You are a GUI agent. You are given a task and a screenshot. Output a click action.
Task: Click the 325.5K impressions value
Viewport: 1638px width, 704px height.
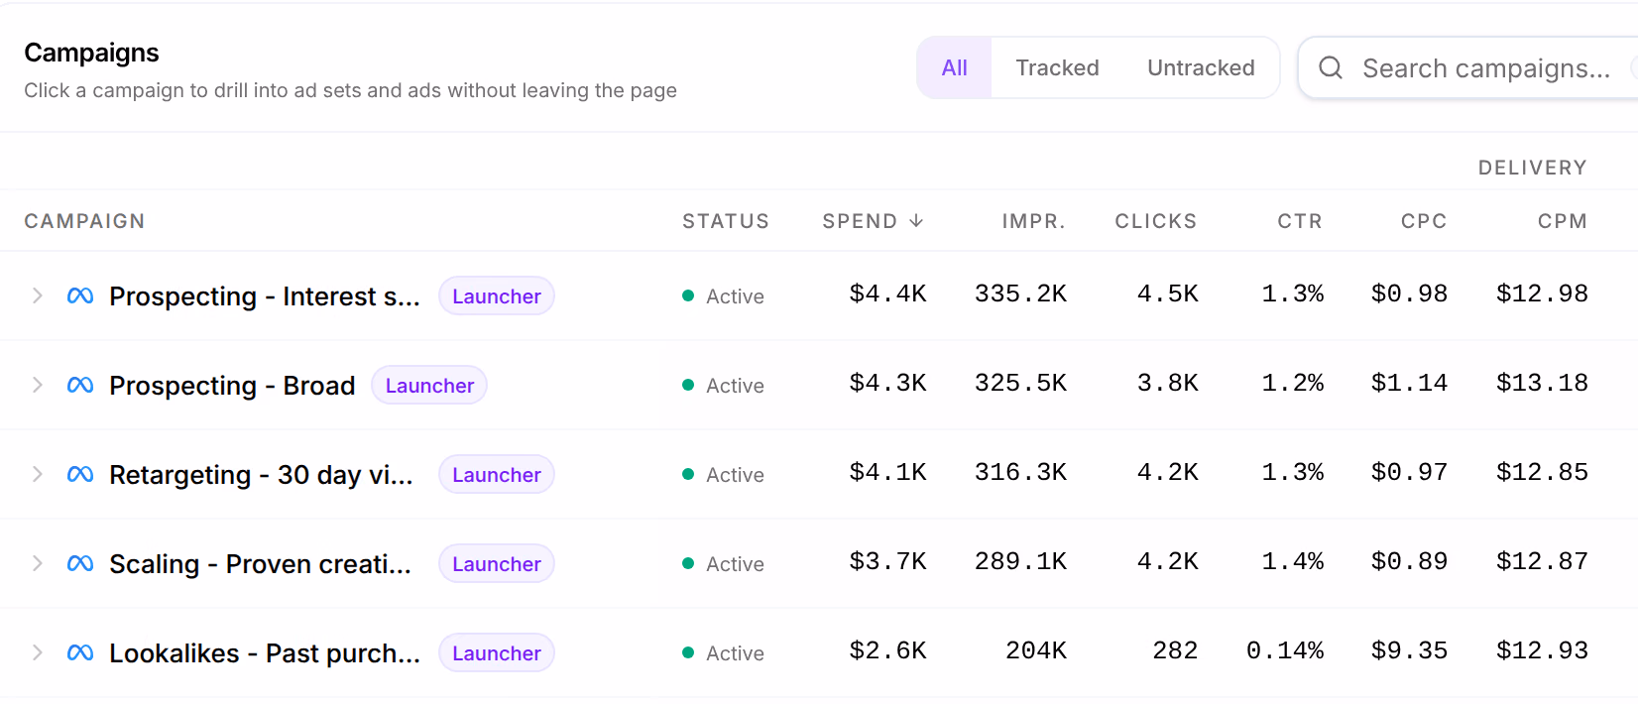(1020, 383)
